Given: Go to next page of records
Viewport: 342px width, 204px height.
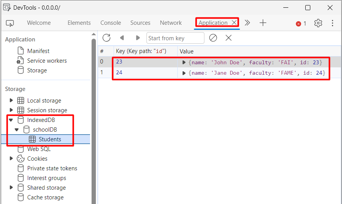Looking at the screenshot, I should coord(138,38).
